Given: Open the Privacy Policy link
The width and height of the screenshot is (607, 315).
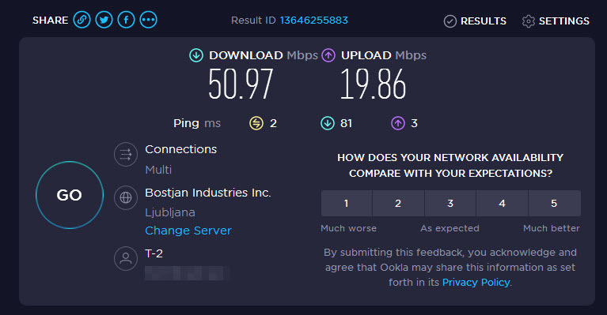Looking at the screenshot, I should (x=476, y=282).
